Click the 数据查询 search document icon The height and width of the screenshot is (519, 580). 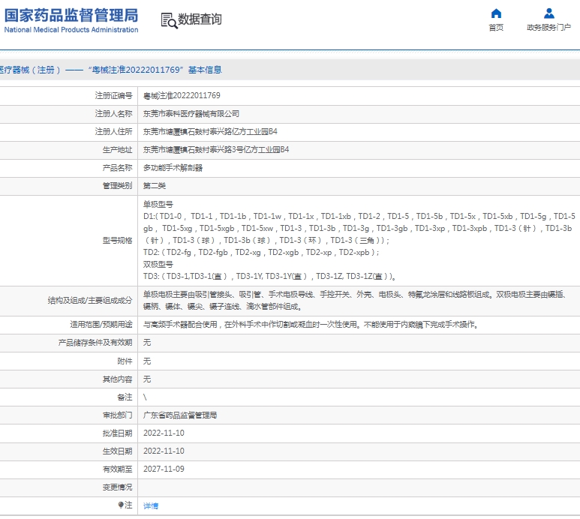click(169, 20)
